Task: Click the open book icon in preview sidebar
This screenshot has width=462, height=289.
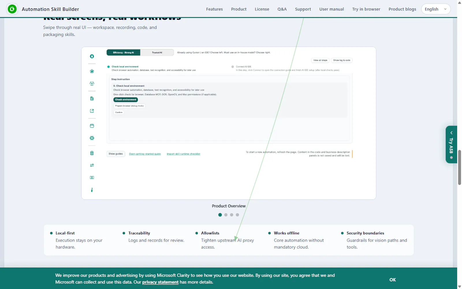Action: pyautogui.click(x=92, y=177)
